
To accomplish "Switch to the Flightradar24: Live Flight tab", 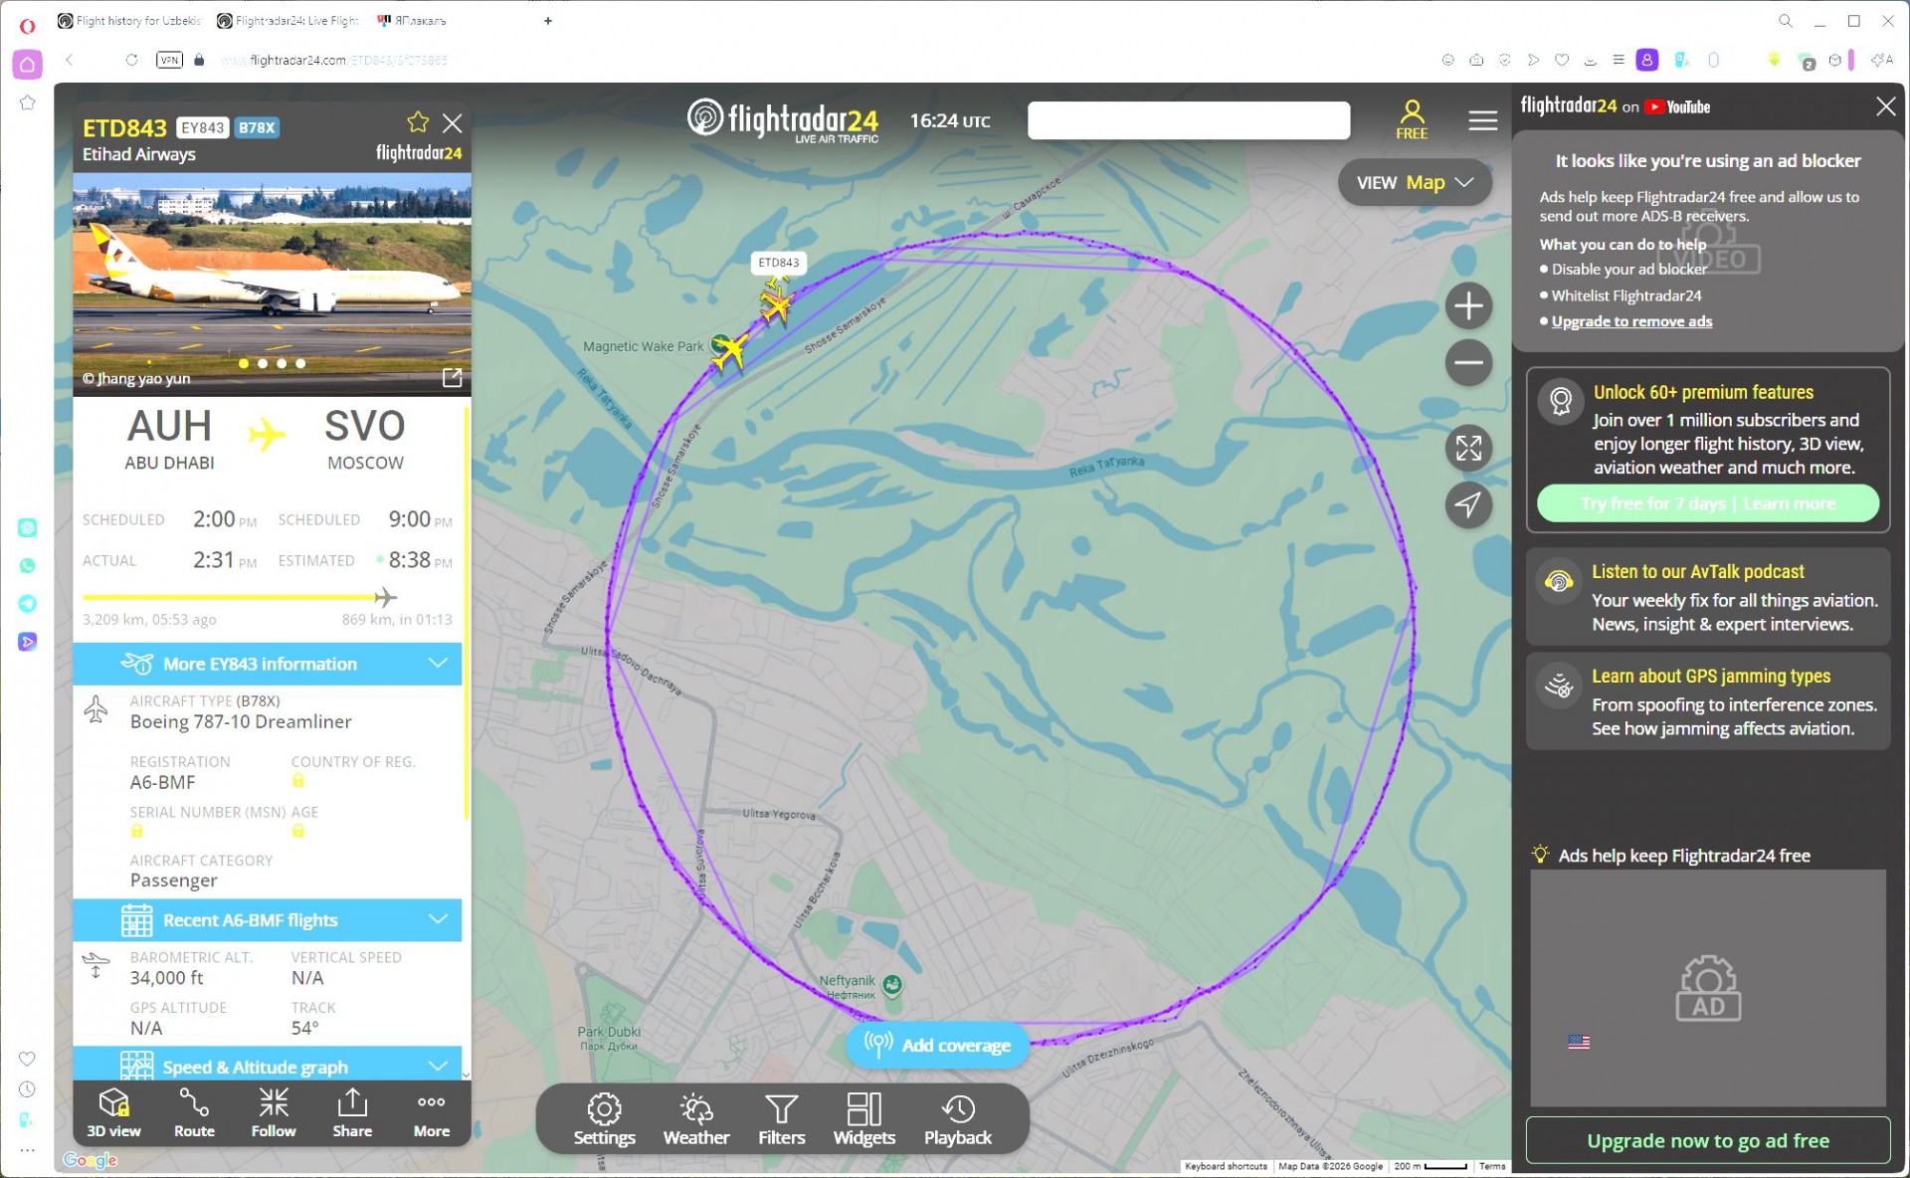I will pyautogui.click(x=288, y=21).
